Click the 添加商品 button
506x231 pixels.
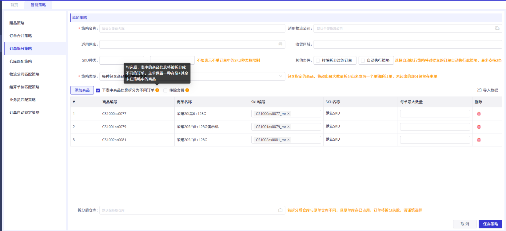click(x=82, y=90)
